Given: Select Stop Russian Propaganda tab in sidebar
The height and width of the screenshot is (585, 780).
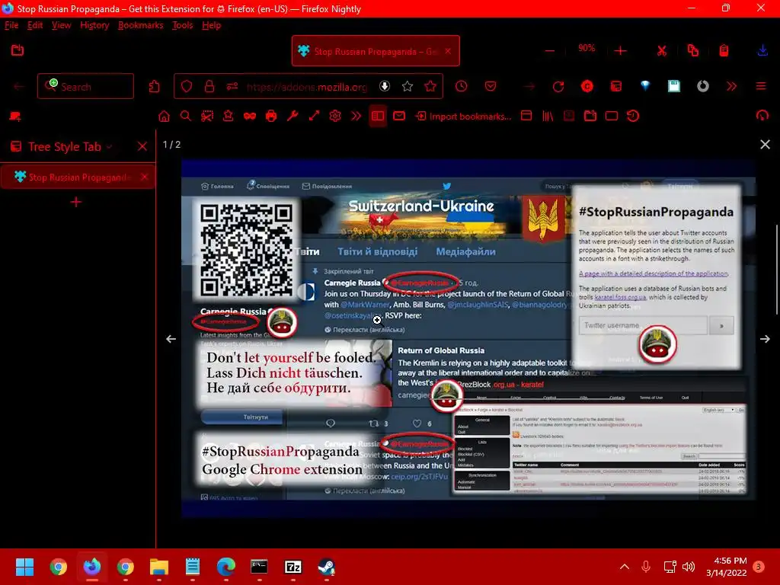Looking at the screenshot, I should pos(77,177).
